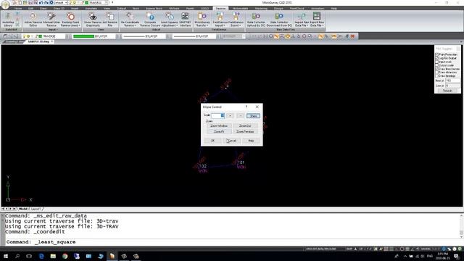This screenshot has width=464, height=261.
Task: Open the STAR*NET Interface
Action: coord(185,20)
